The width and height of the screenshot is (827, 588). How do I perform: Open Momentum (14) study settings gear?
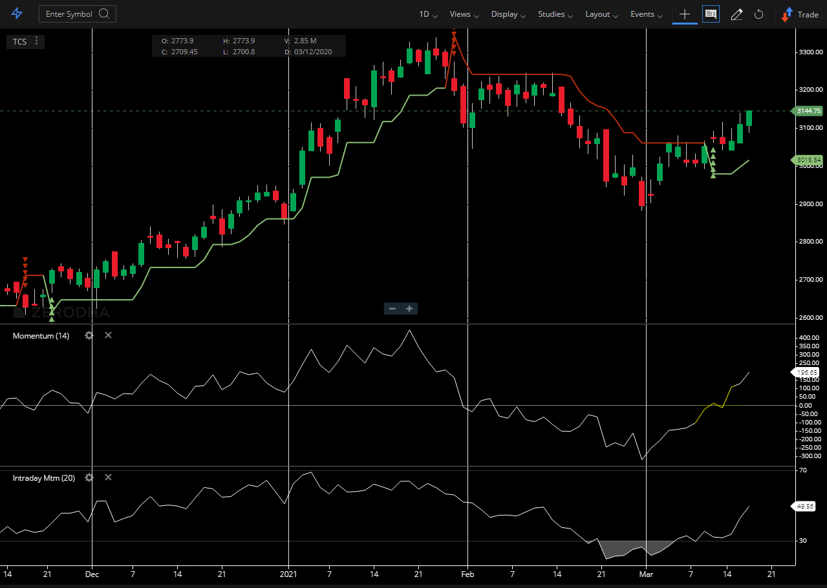(x=89, y=335)
